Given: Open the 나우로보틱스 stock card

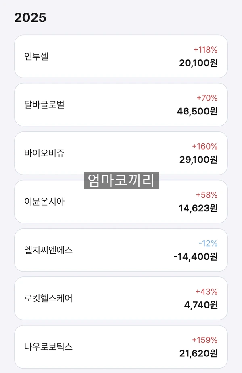Looking at the screenshot, I should pos(121,347).
